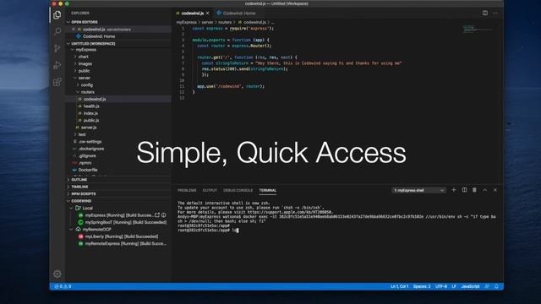Viewport: 541px width, 304px height.
Task: Open the Source Control view
Action: (57, 48)
